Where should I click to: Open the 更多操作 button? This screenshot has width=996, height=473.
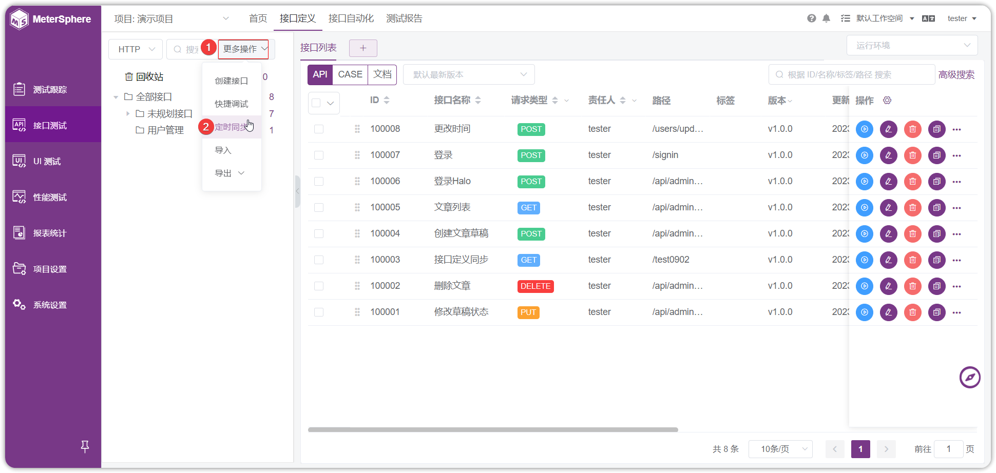click(x=243, y=49)
